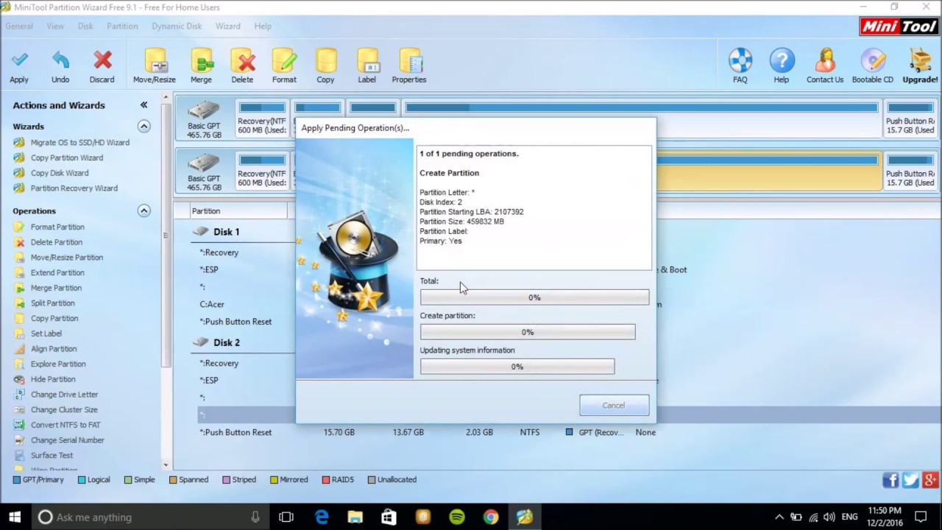Choose Format Partition operation

tap(57, 227)
